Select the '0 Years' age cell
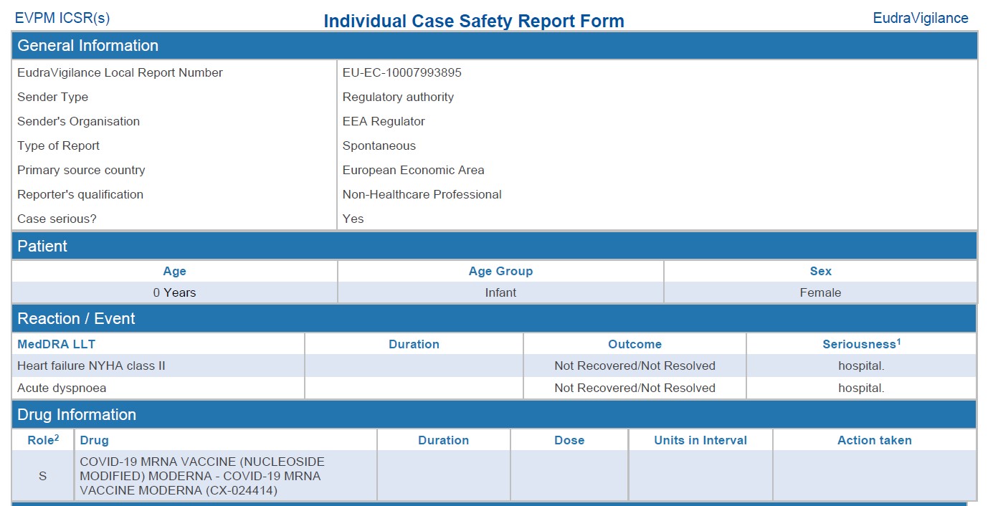The image size is (993, 506). pos(174,293)
